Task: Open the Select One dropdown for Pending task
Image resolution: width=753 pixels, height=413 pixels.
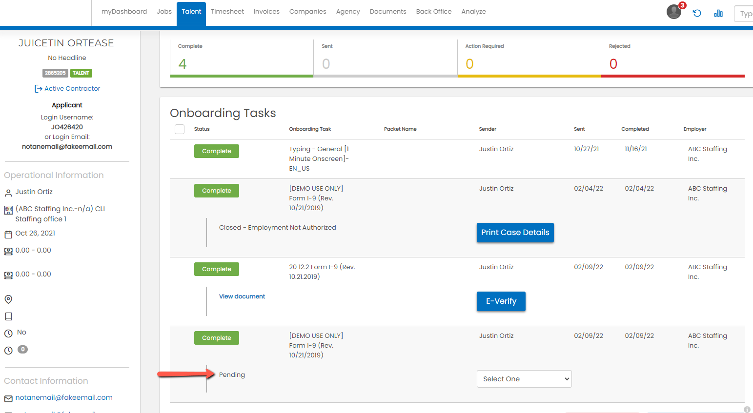Action: click(524, 379)
